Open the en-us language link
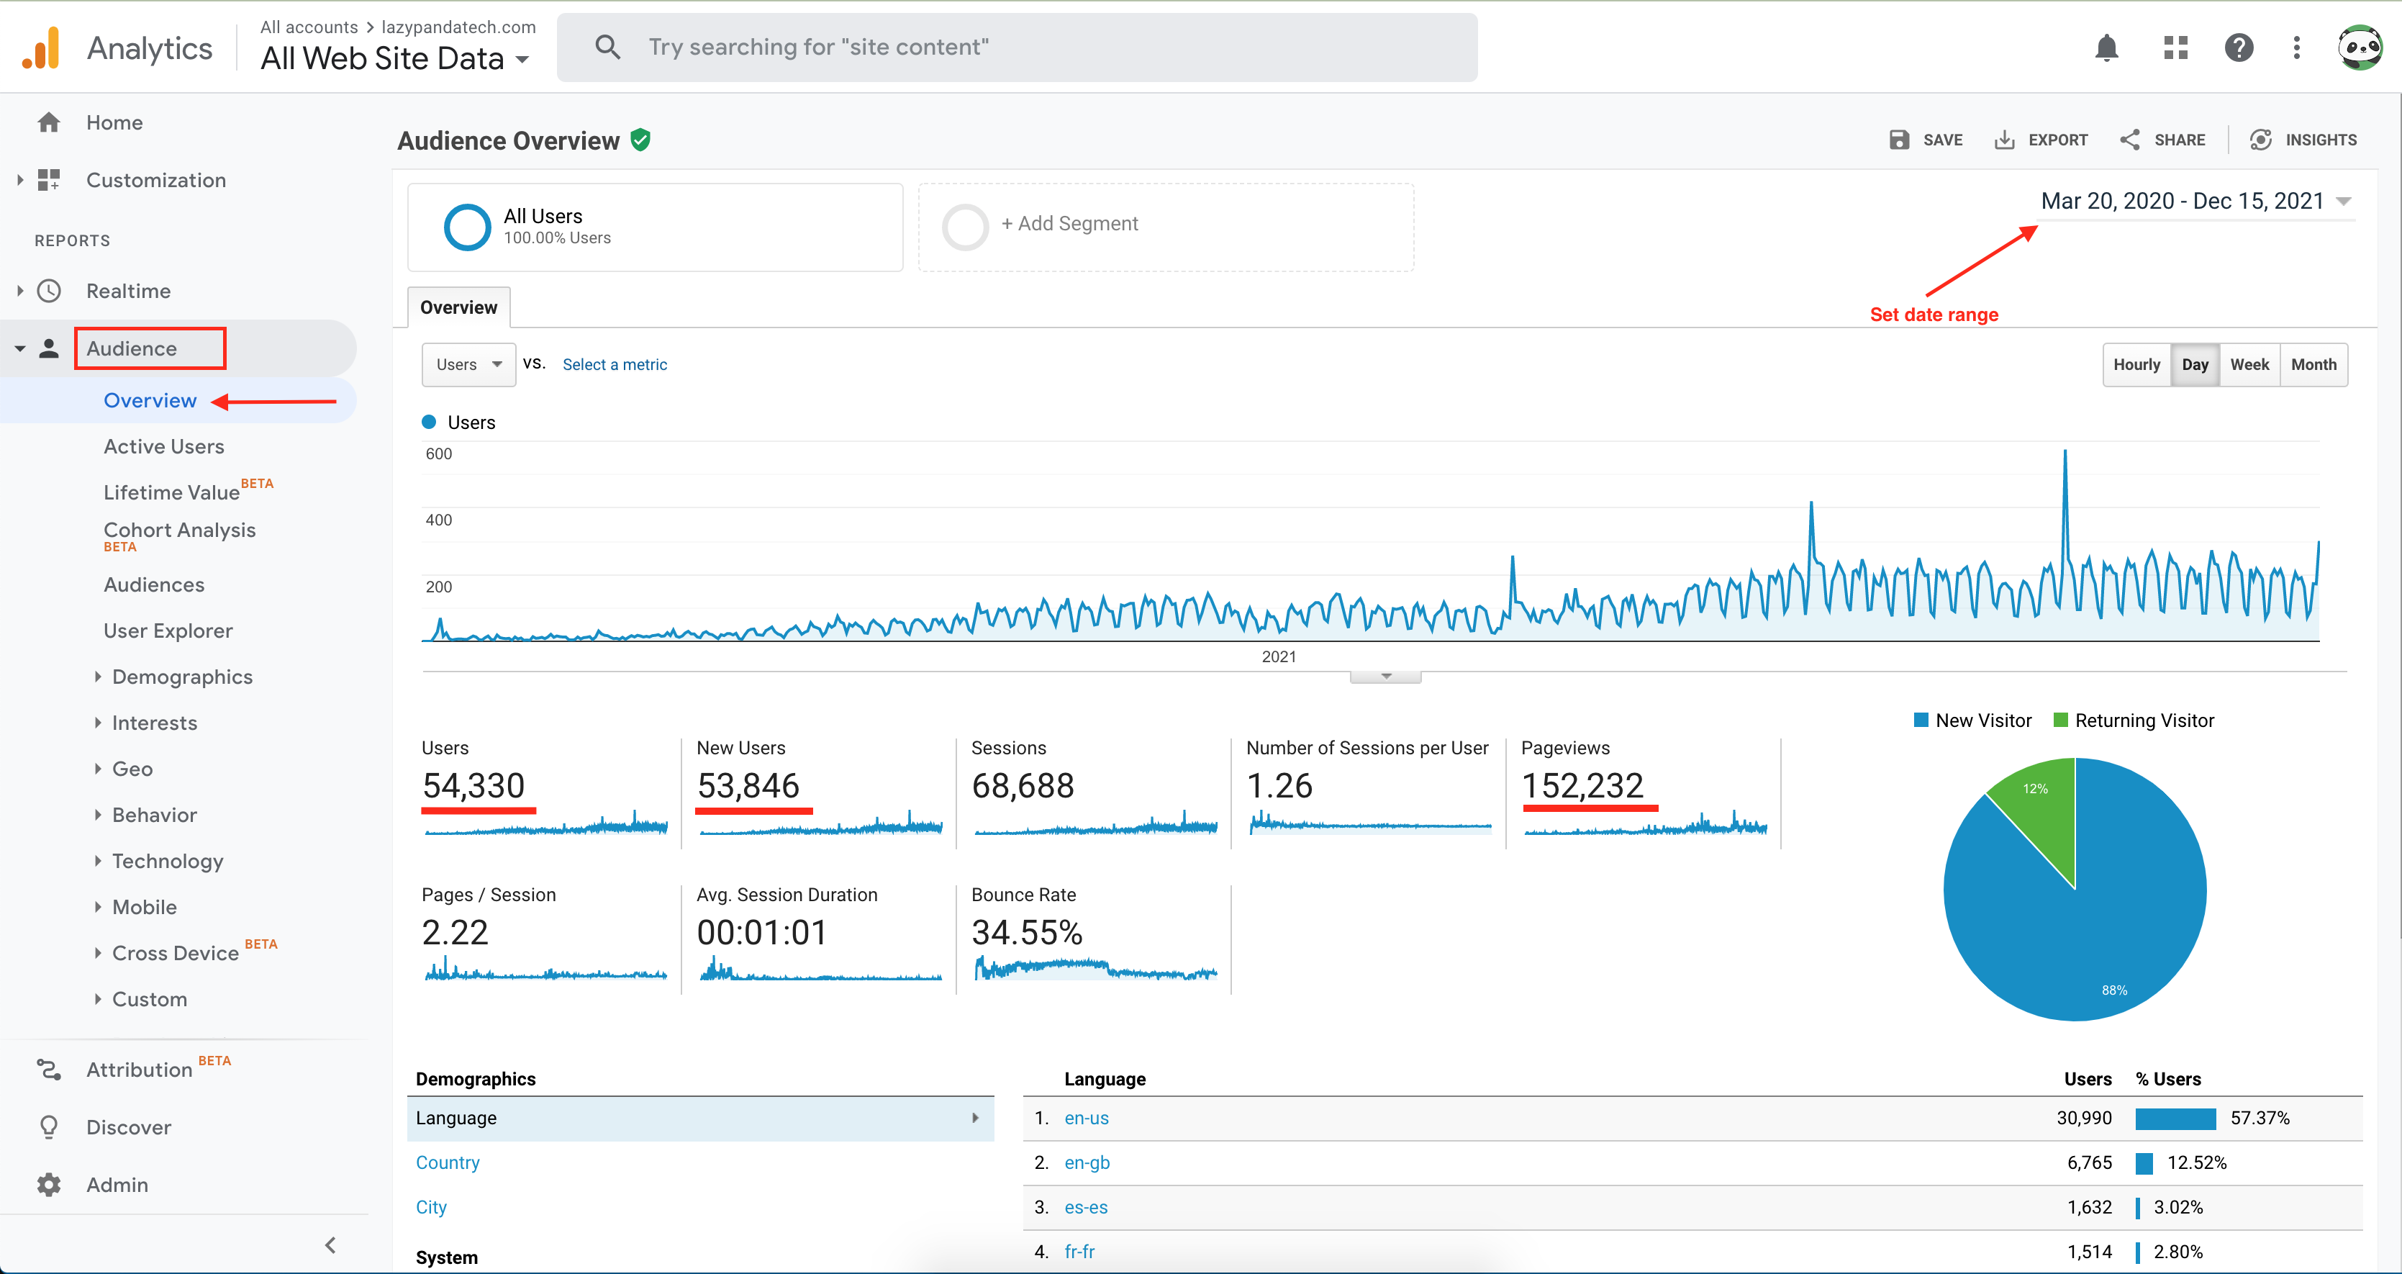The height and width of the screenshot is (1274, 2402). pyautogui.click(x=1087, y=1119)
